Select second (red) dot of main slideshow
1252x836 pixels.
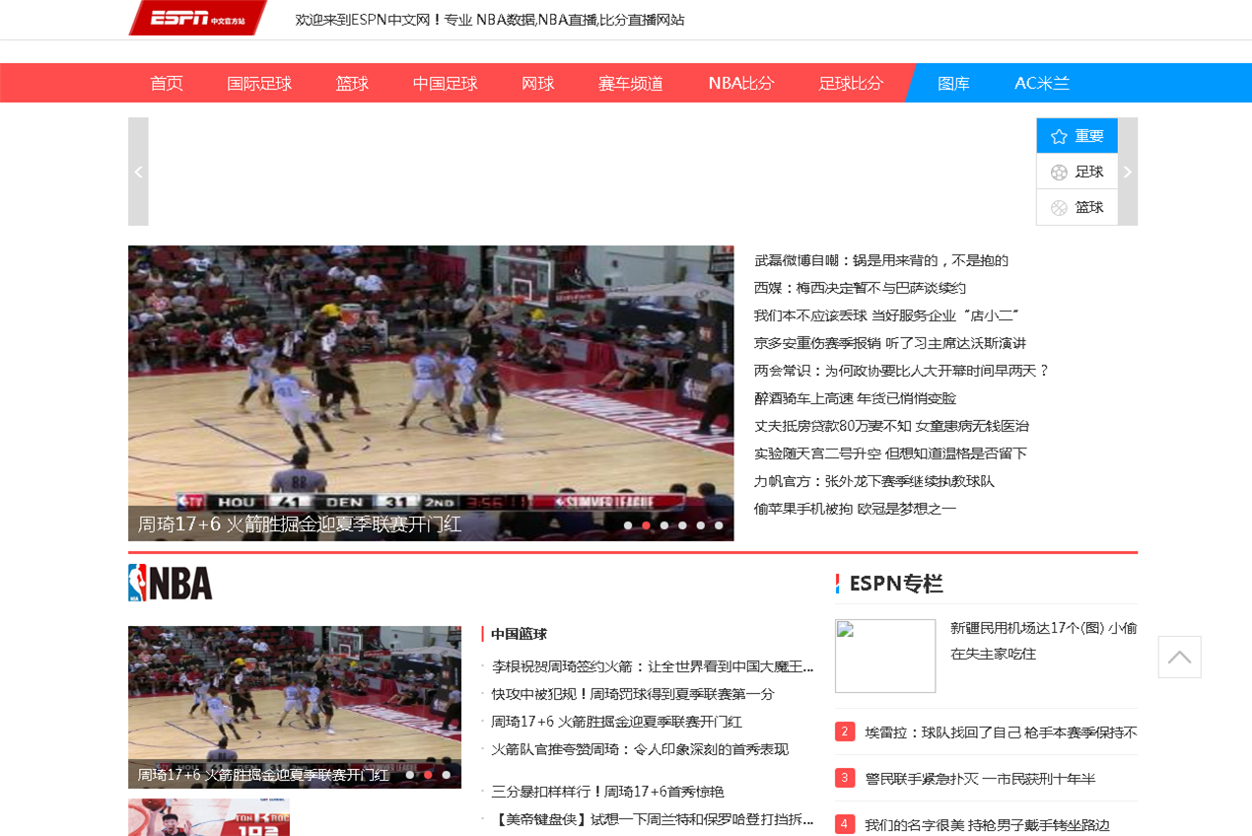click(646, 525)
